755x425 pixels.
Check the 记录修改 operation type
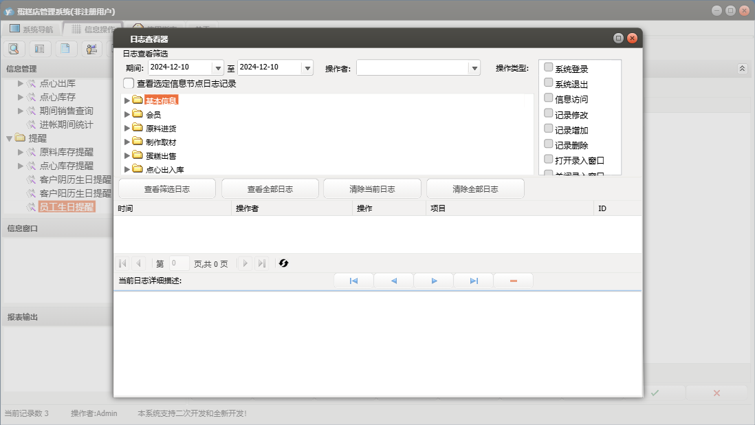point(549,113)
